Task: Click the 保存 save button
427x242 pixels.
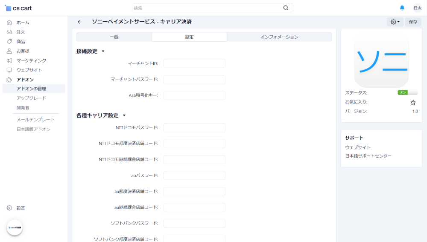Action: 413,22
